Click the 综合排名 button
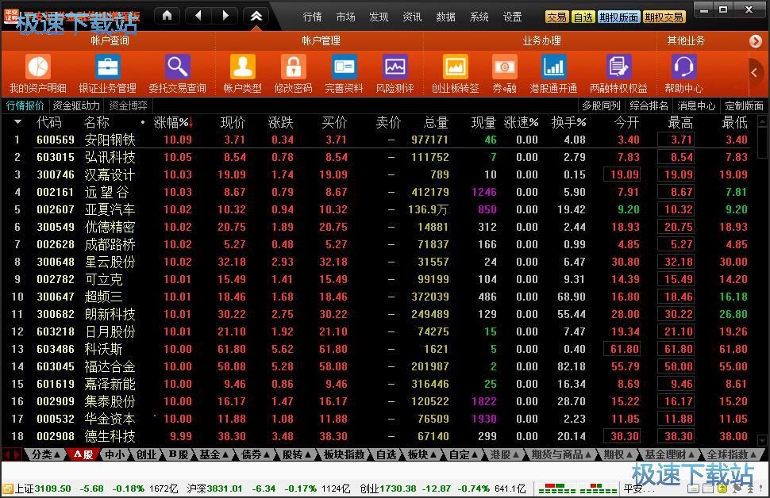 click(x=649, y=105)
